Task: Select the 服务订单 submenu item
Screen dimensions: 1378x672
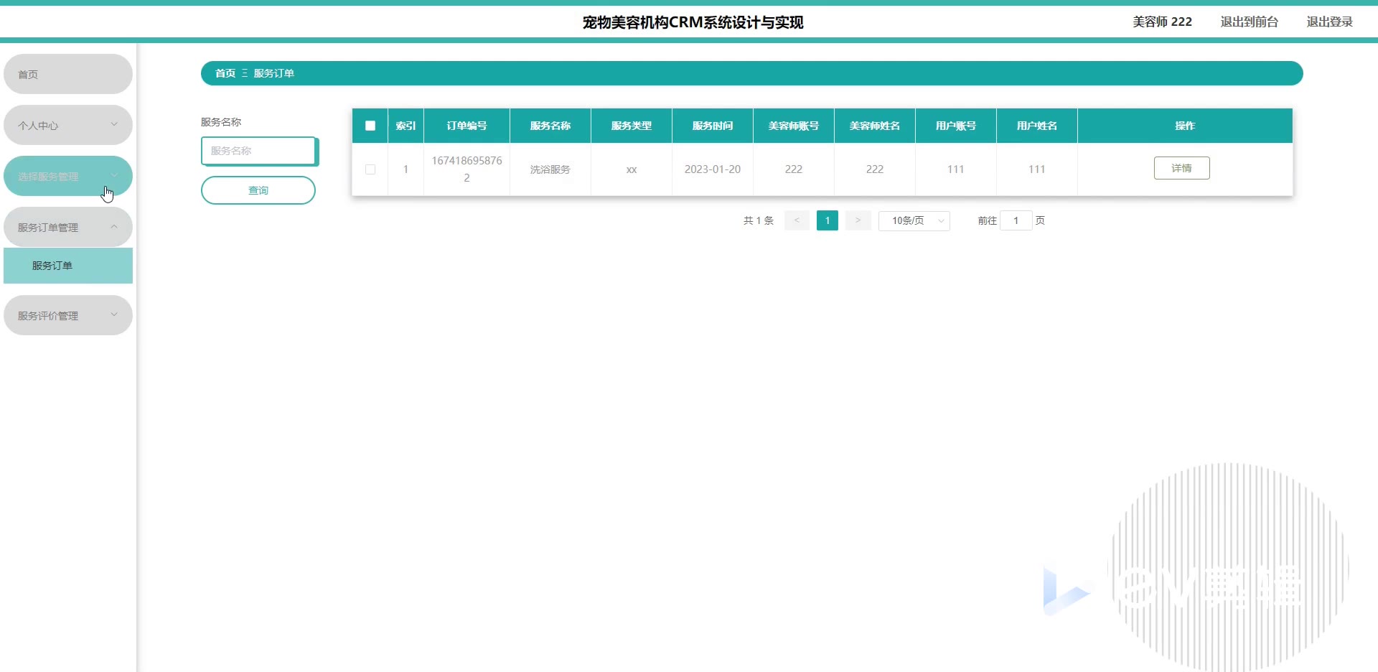Action: coord(68,266)
